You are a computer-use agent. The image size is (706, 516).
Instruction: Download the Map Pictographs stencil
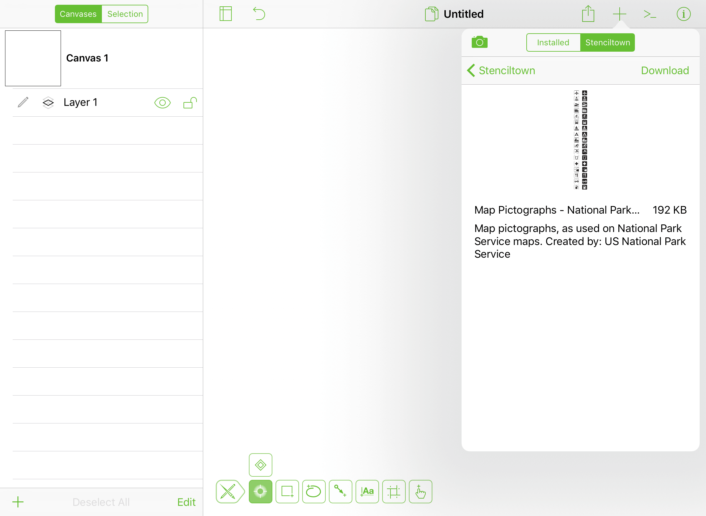(x=665, y=70)
